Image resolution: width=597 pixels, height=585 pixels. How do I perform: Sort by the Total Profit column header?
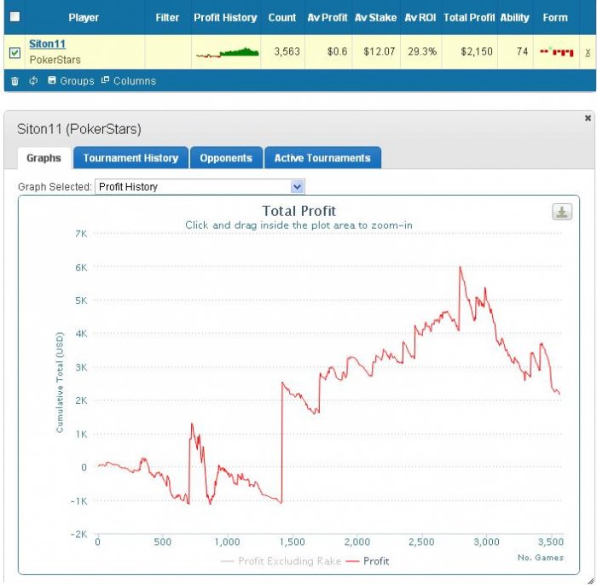[469, 18]
